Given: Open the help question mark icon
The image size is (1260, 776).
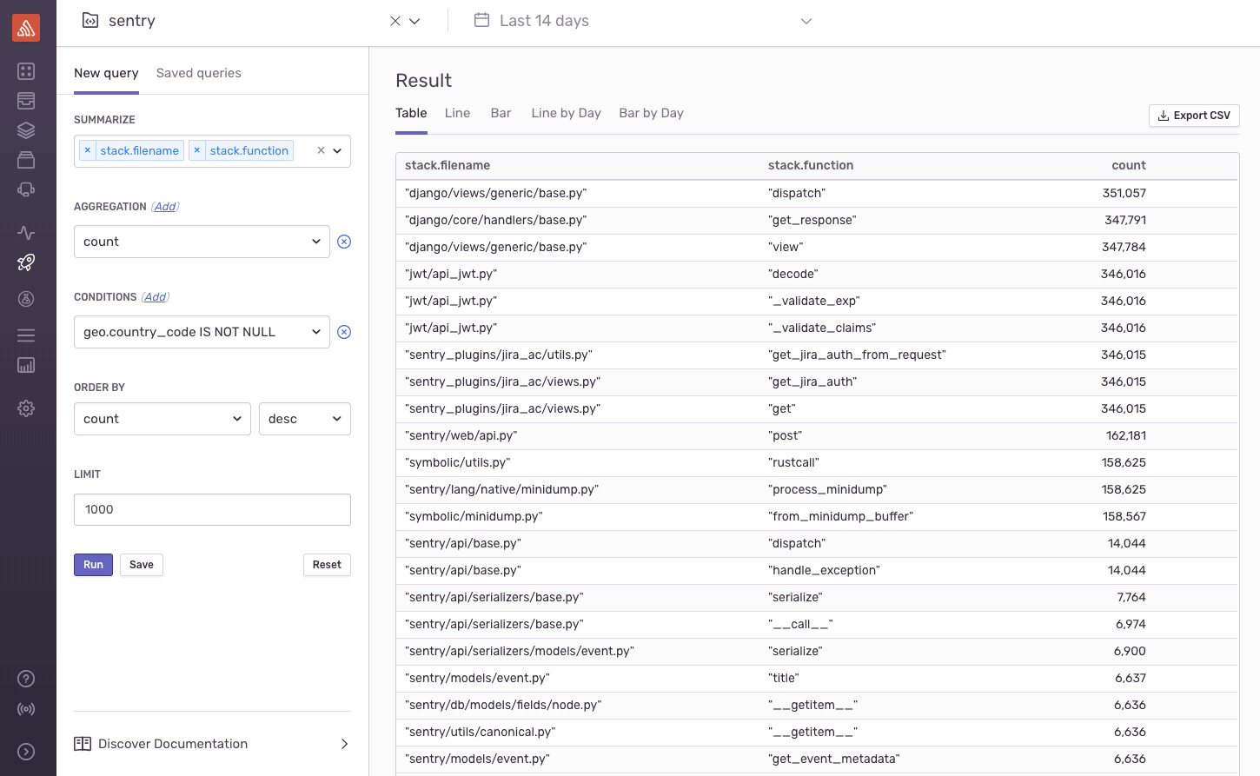Looking at the screenshot, I should point(26,679).
